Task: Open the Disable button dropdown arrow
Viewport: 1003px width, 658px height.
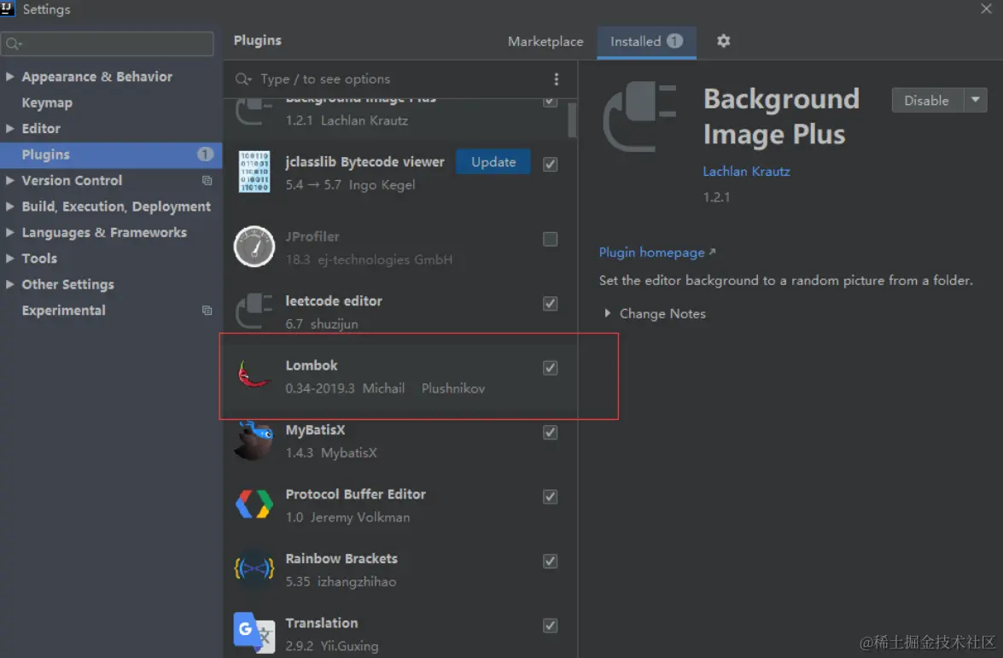Action: (x=976, y=100)
